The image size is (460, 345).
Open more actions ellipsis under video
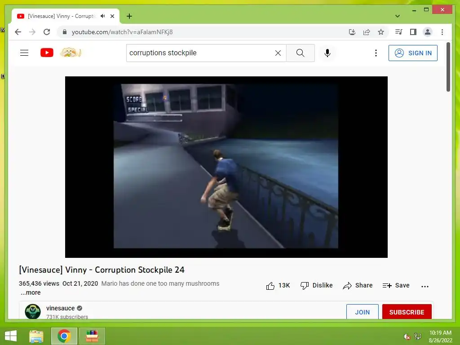pos(425,286)
